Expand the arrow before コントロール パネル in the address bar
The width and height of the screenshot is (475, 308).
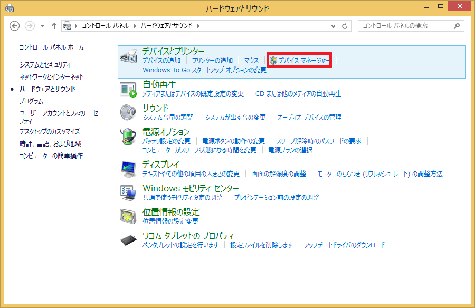point(77,26)
